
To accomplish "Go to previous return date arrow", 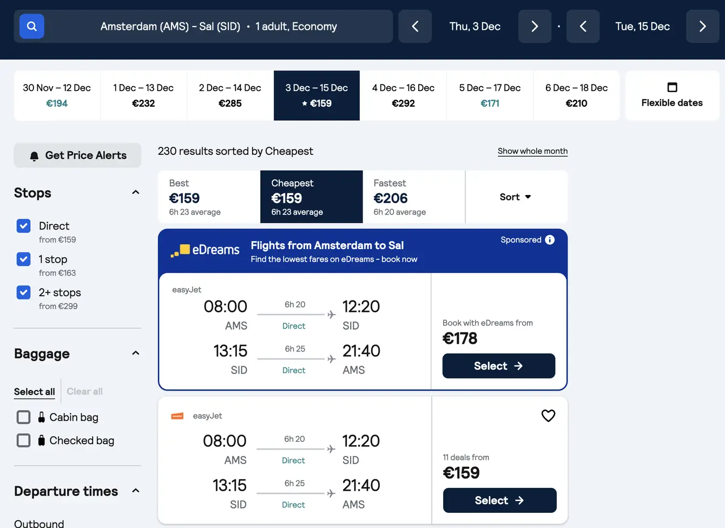I will [x=583, y=26].
